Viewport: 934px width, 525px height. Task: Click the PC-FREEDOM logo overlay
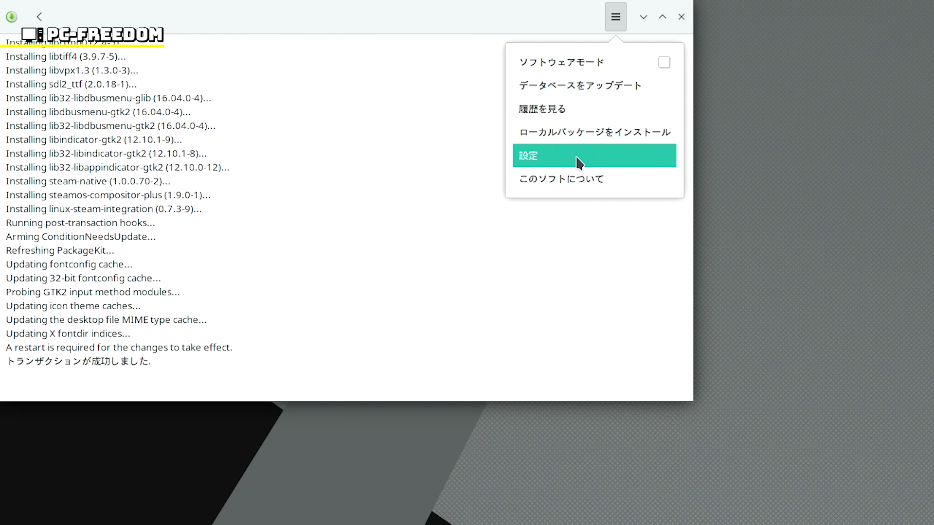click(92, 35)
